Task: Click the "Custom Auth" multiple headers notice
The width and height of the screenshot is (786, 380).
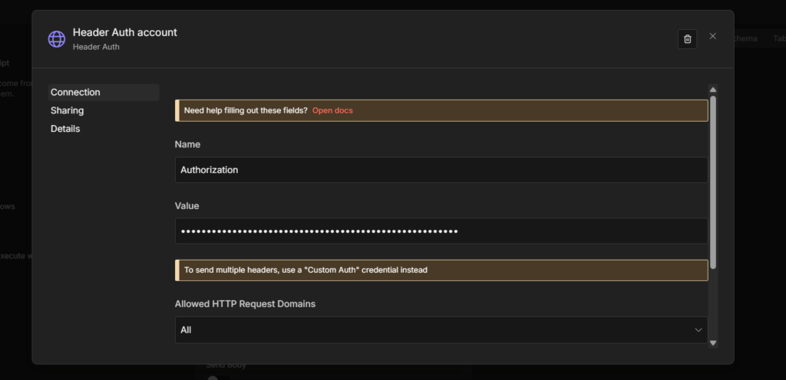Action: coord(305,270)
